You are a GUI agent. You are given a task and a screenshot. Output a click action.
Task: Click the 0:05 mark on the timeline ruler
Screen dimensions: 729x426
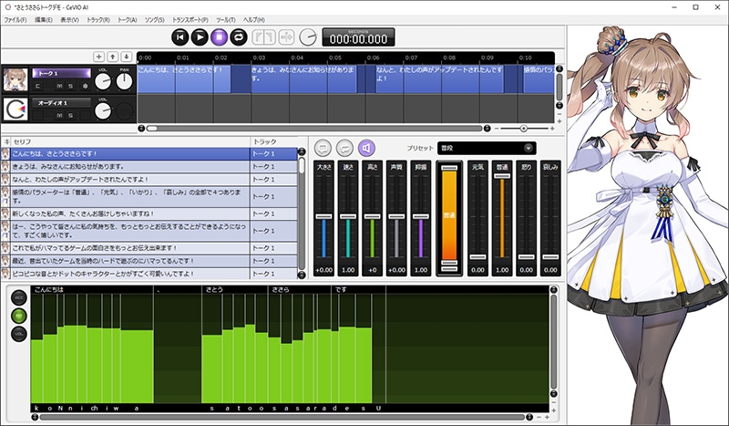tap(334, 57)
